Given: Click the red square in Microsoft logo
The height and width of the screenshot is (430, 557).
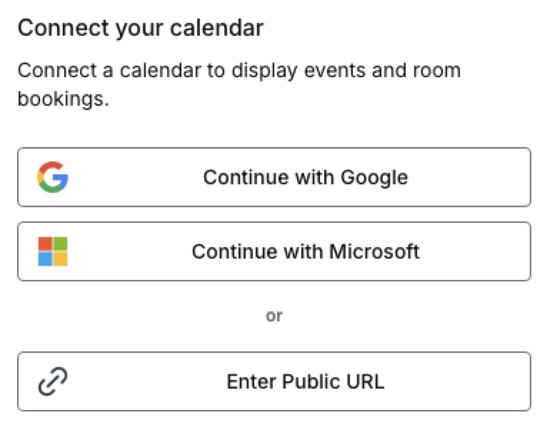Looking at the screenshot, I should (45, 244).
